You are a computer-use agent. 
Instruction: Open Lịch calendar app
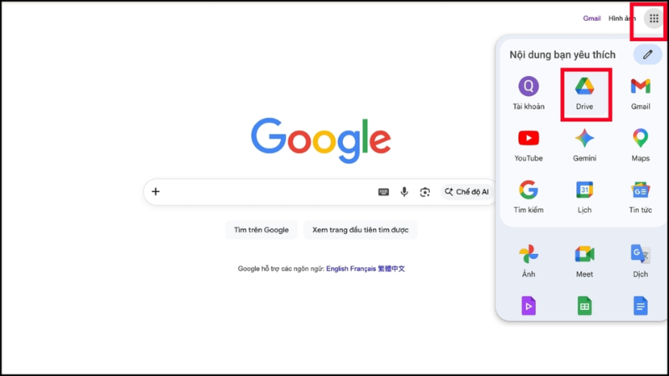pyautogui.click(x=585, y=197)
